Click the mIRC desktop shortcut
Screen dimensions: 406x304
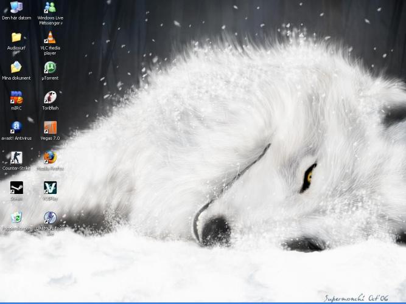pos(16,97)
